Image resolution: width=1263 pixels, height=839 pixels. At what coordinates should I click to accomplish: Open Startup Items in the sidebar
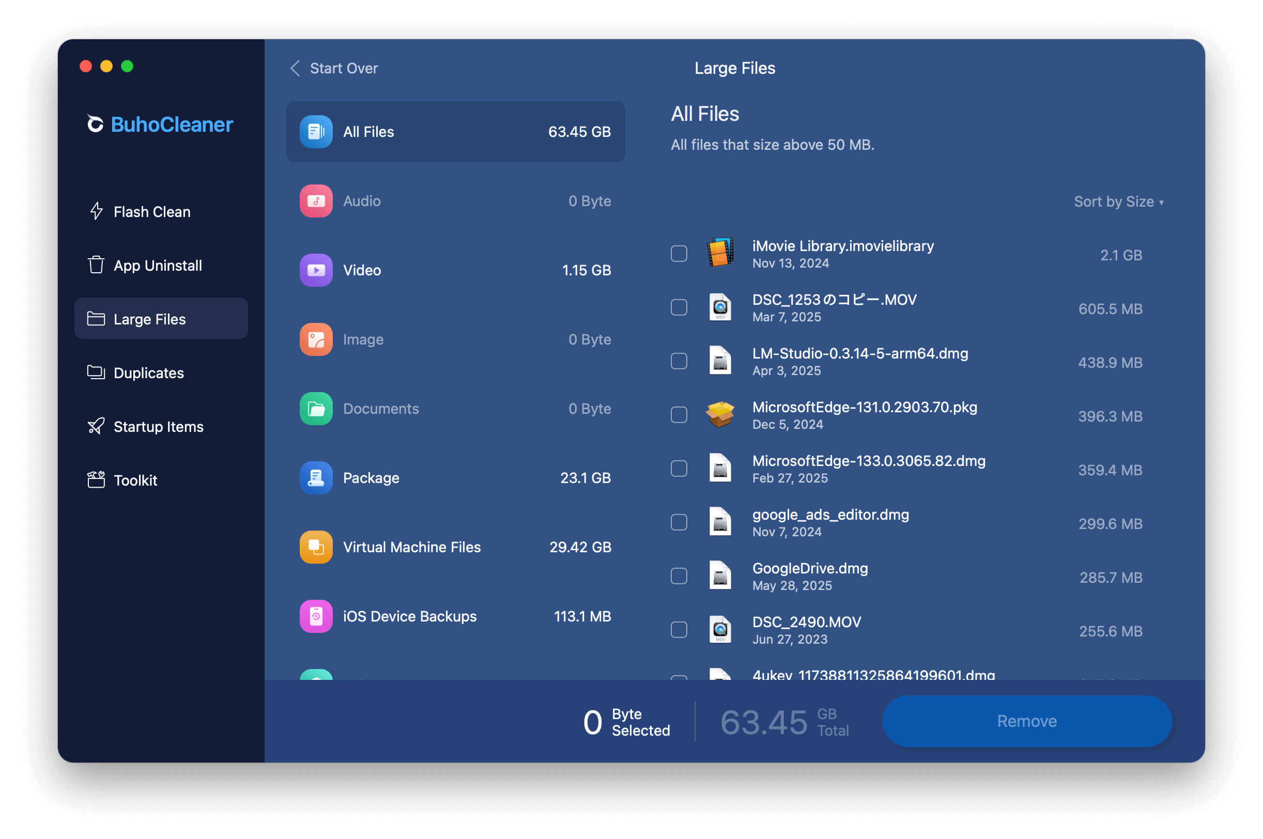(161, 426)
